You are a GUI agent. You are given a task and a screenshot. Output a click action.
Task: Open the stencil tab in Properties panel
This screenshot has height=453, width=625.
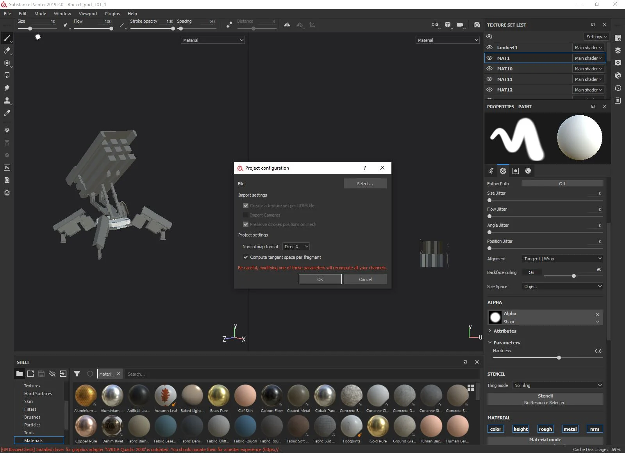(x=516, y=171)
